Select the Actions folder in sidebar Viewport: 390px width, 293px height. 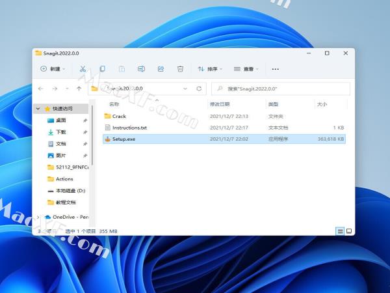pos(64,179)
